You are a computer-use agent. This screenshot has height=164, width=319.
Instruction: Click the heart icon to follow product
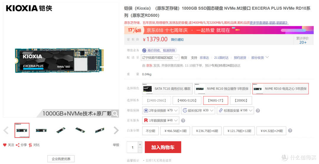5,145
